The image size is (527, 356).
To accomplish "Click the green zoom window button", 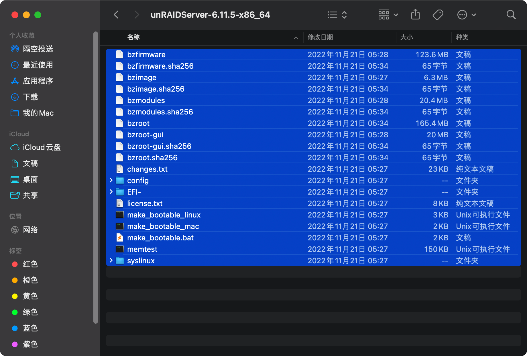I will (38, 15).
